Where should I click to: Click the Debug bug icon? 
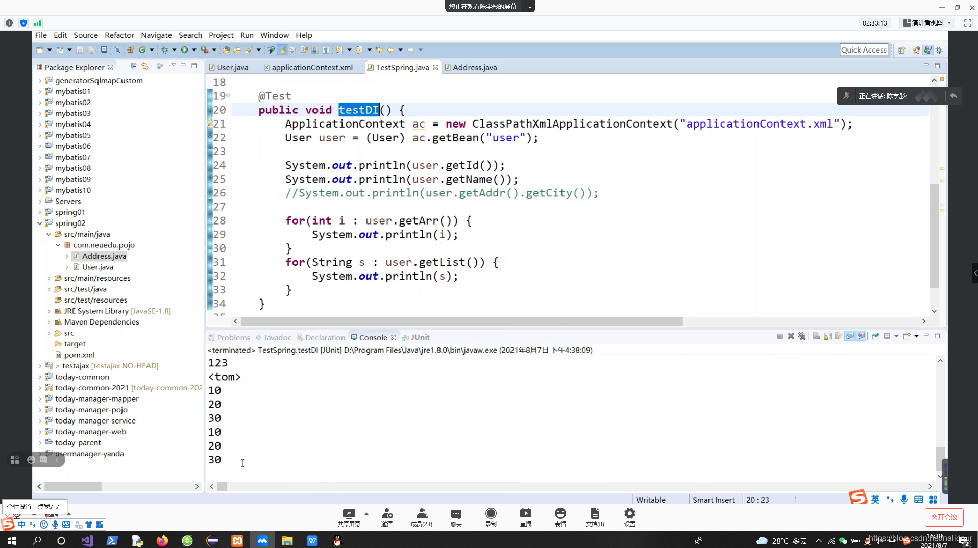[165, 50]
